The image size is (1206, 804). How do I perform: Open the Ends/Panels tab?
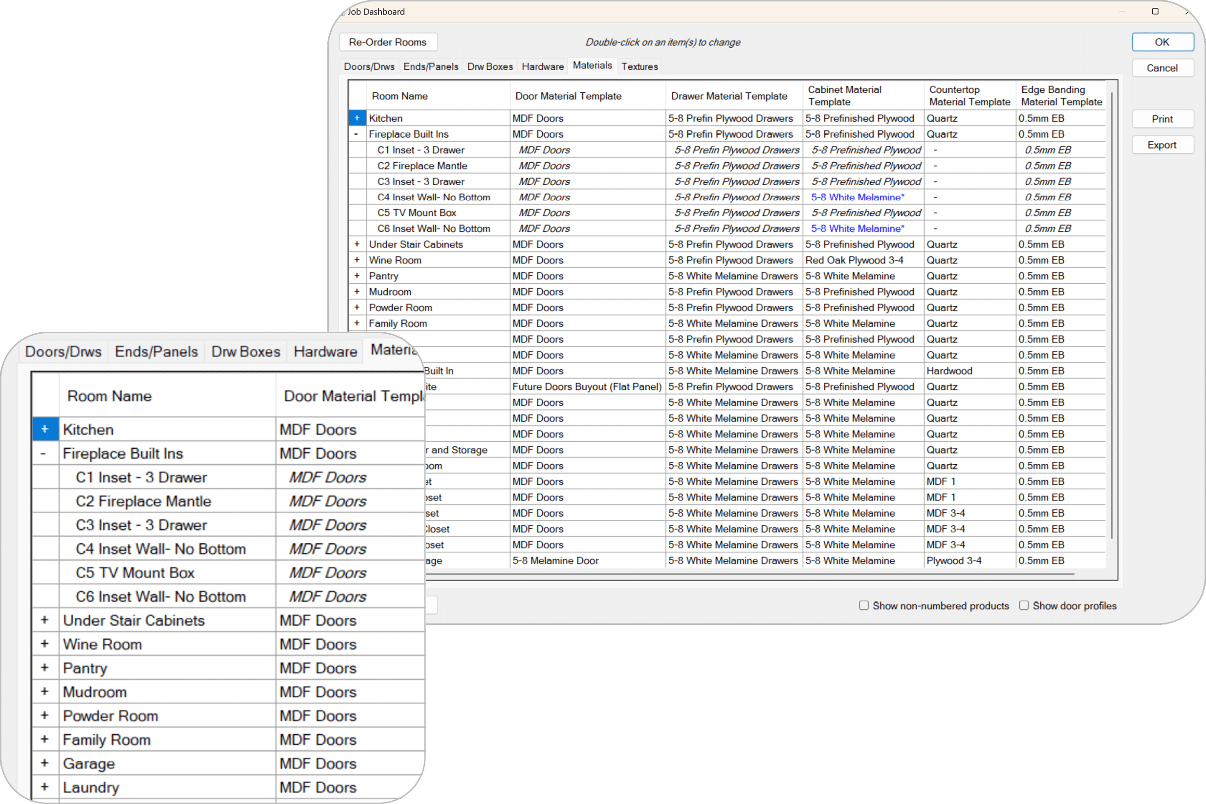pos(431,66)
